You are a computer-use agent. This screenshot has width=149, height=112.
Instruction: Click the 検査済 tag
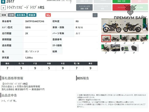click(32, 15)
